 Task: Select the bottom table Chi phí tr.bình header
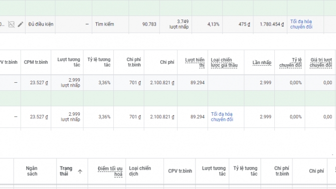coord(281,171)
